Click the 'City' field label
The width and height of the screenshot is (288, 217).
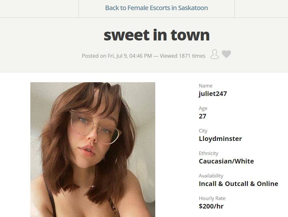pos(203,131)
